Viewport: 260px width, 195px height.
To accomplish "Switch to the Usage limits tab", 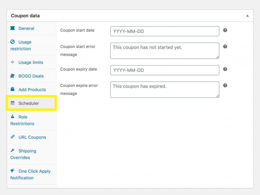I will tap(31, 62).
